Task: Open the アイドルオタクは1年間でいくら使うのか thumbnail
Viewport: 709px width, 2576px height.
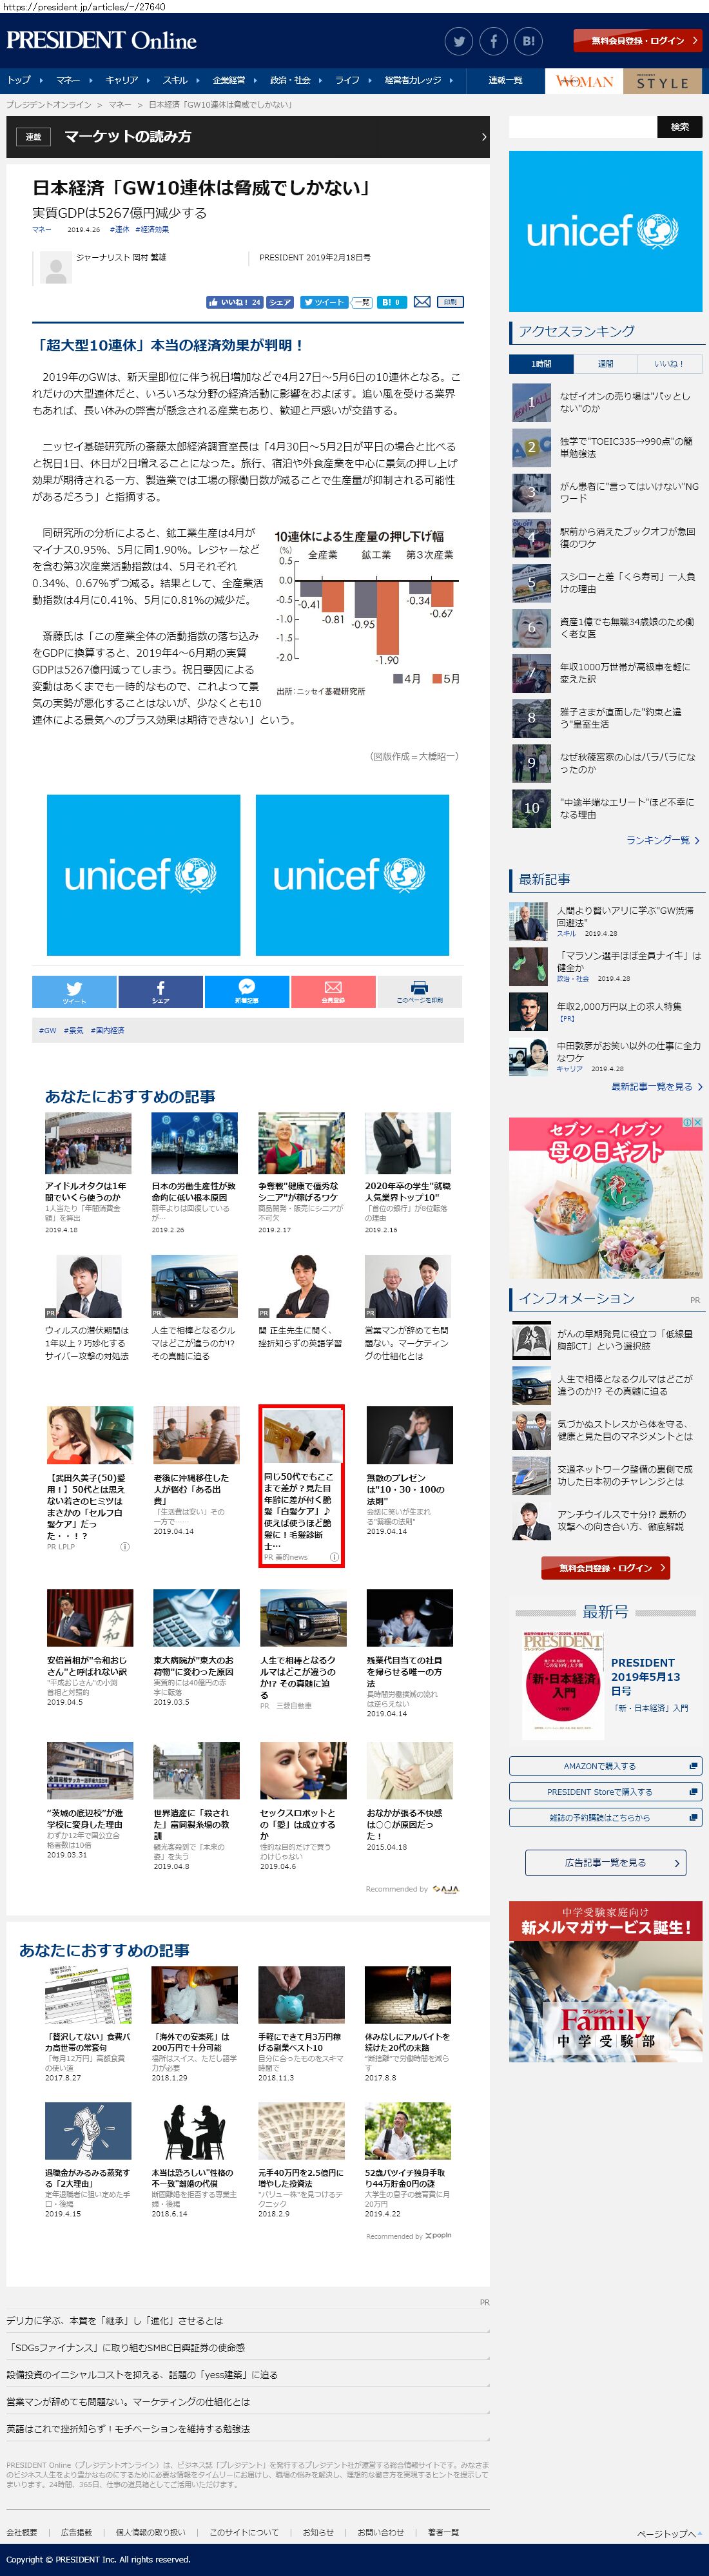Action: pos(88,1142)
